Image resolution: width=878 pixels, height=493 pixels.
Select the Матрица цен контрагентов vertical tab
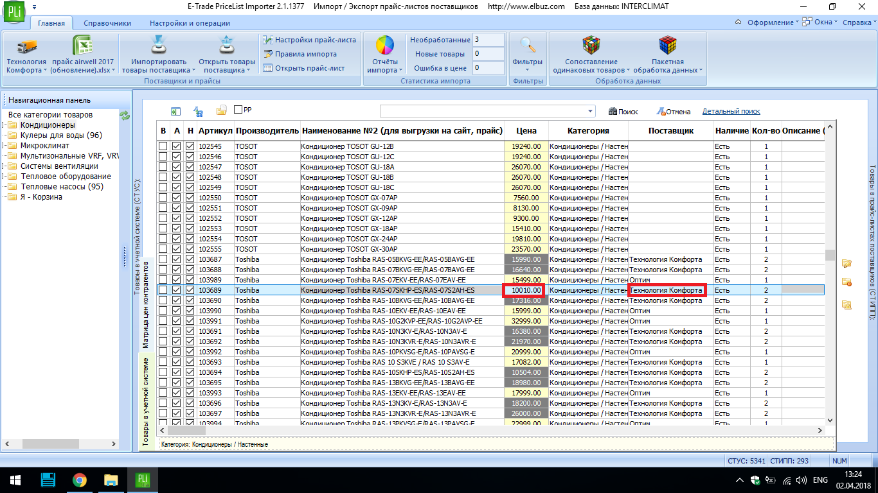[146, 304]
